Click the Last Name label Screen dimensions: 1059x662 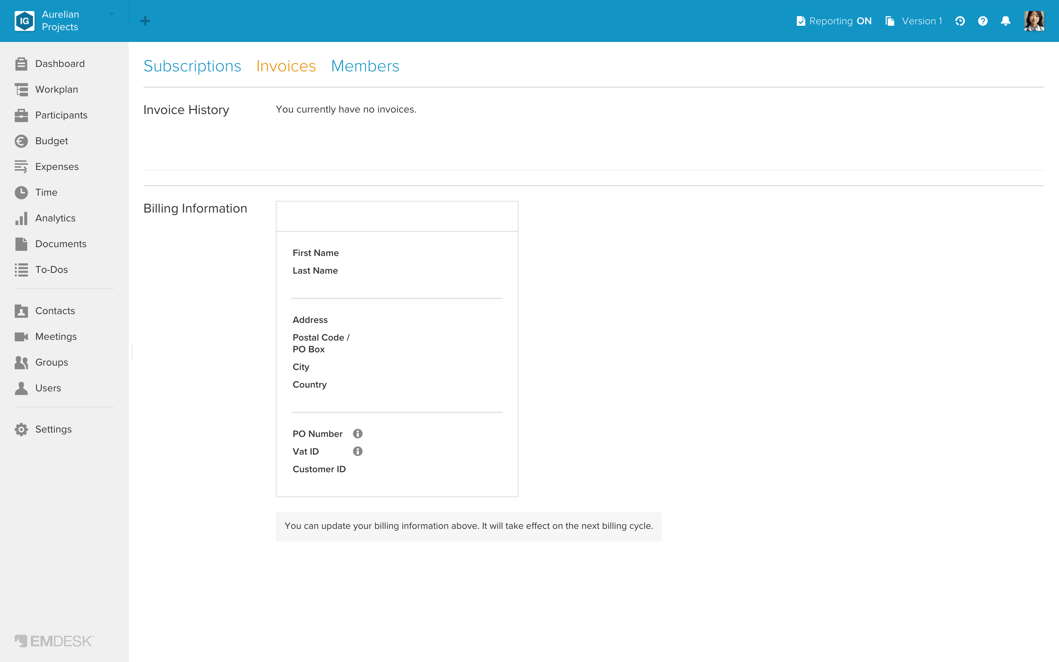[x=315, y=271]
